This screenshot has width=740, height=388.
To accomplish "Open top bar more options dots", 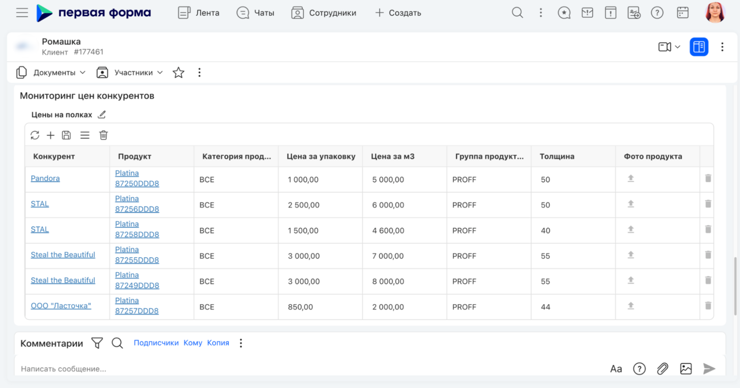I will [x=541, y=13].
